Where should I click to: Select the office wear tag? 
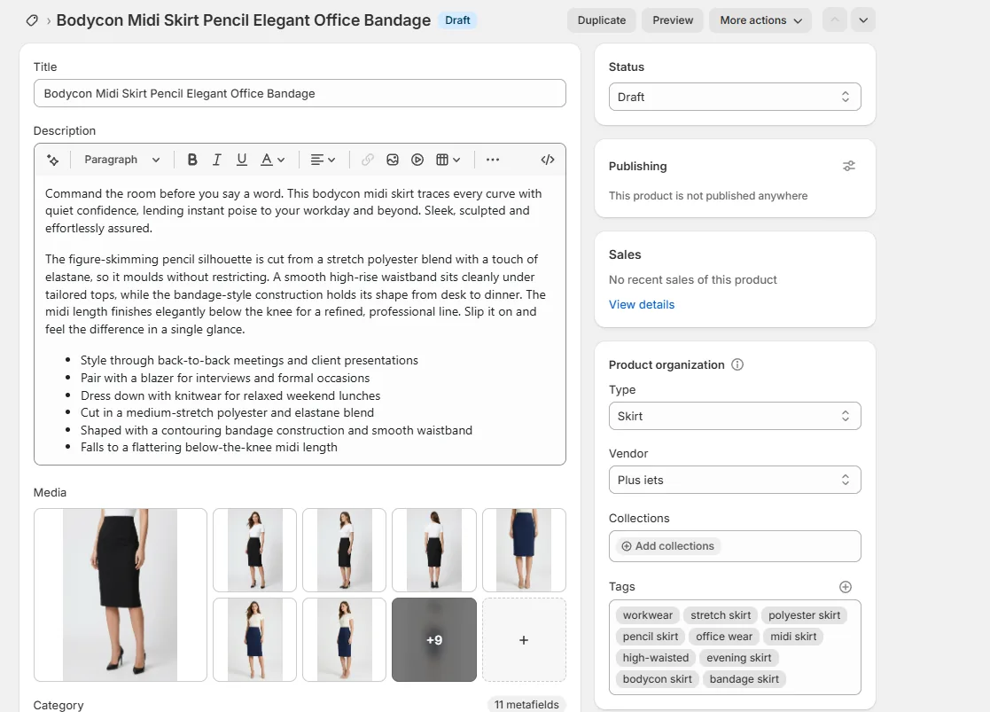[724, 636]
